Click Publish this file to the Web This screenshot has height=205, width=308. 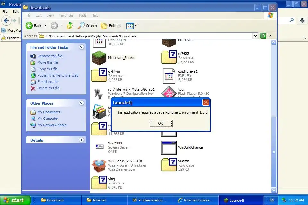58,75
